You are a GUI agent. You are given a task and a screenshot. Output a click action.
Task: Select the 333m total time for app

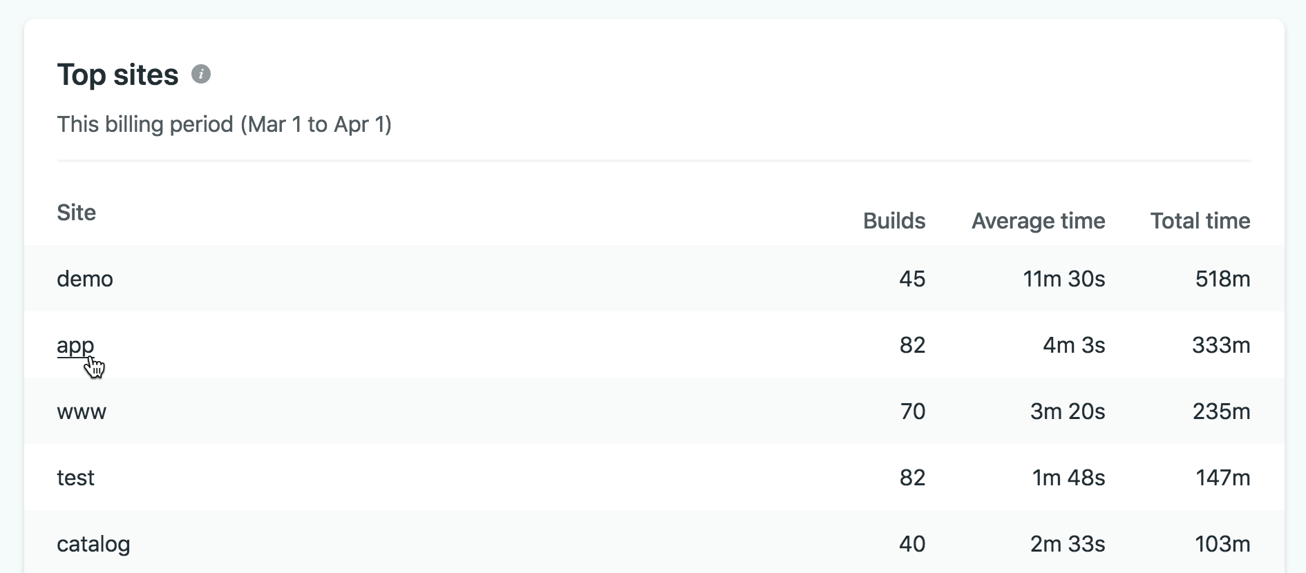pyautogui.click(x=1221, y=345)
